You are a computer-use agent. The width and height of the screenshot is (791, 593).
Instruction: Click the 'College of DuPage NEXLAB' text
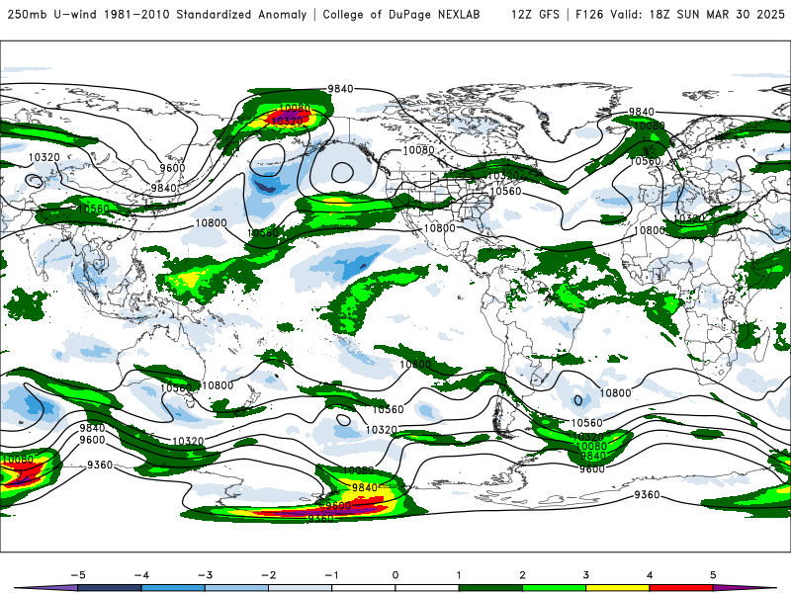(401, 15)
